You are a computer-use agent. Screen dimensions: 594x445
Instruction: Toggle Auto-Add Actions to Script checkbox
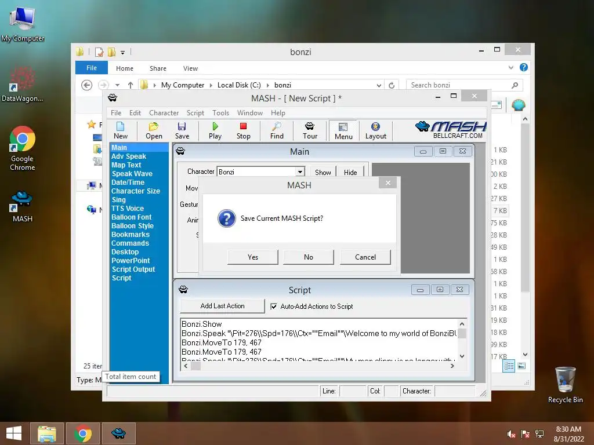(x=274, y=307)
